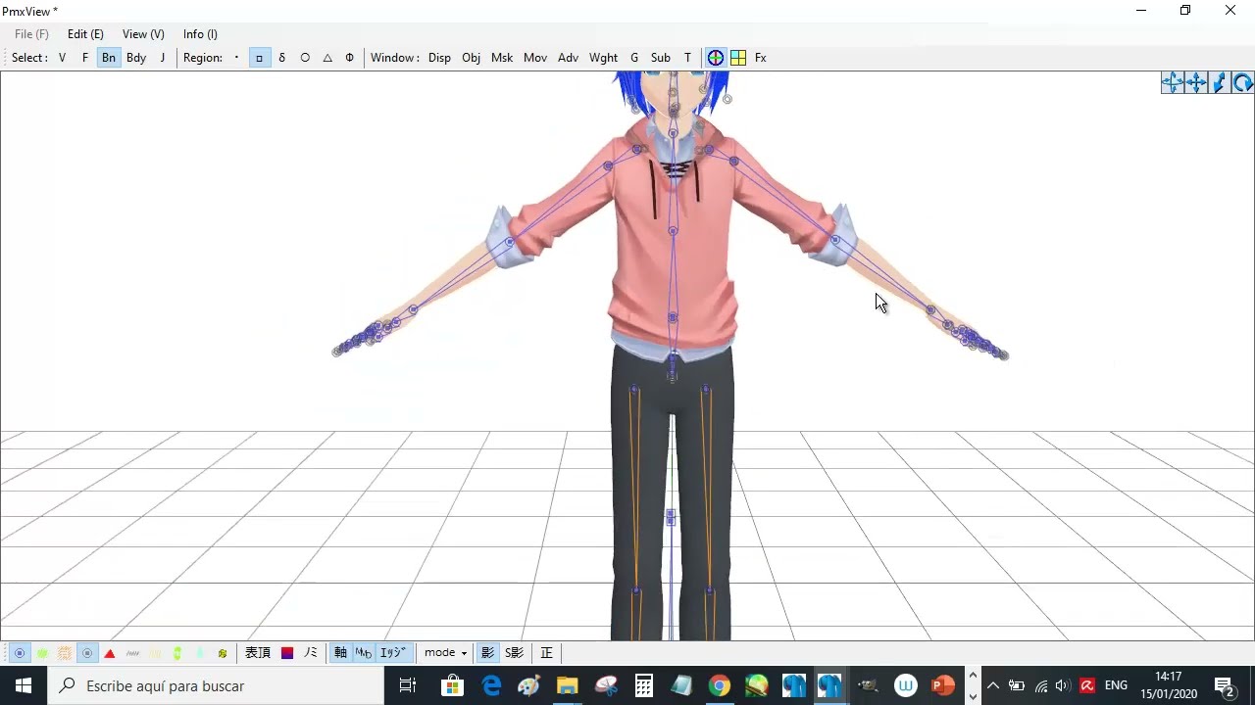Click the camera rotate icon top-right
Viewport: 1255px width, 705px height.
click(x=1242, y=83)
